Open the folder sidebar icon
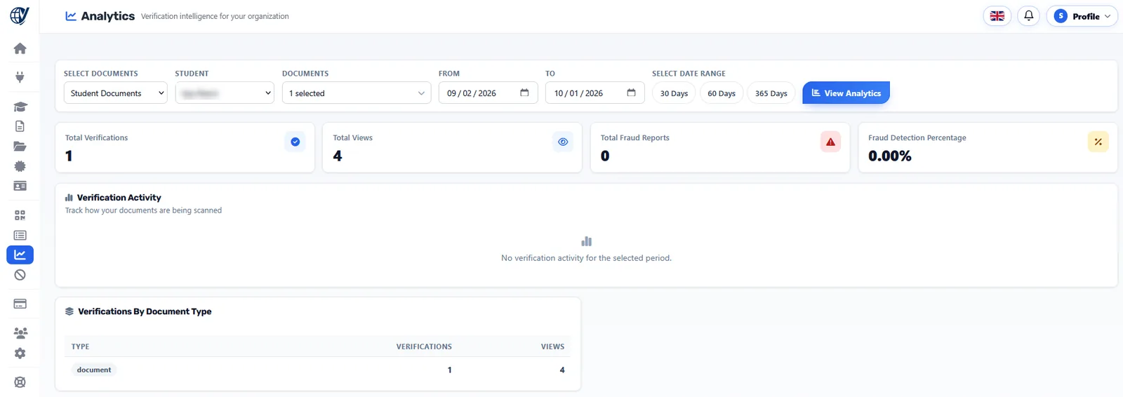1123x397 pixels. [20, 146]
